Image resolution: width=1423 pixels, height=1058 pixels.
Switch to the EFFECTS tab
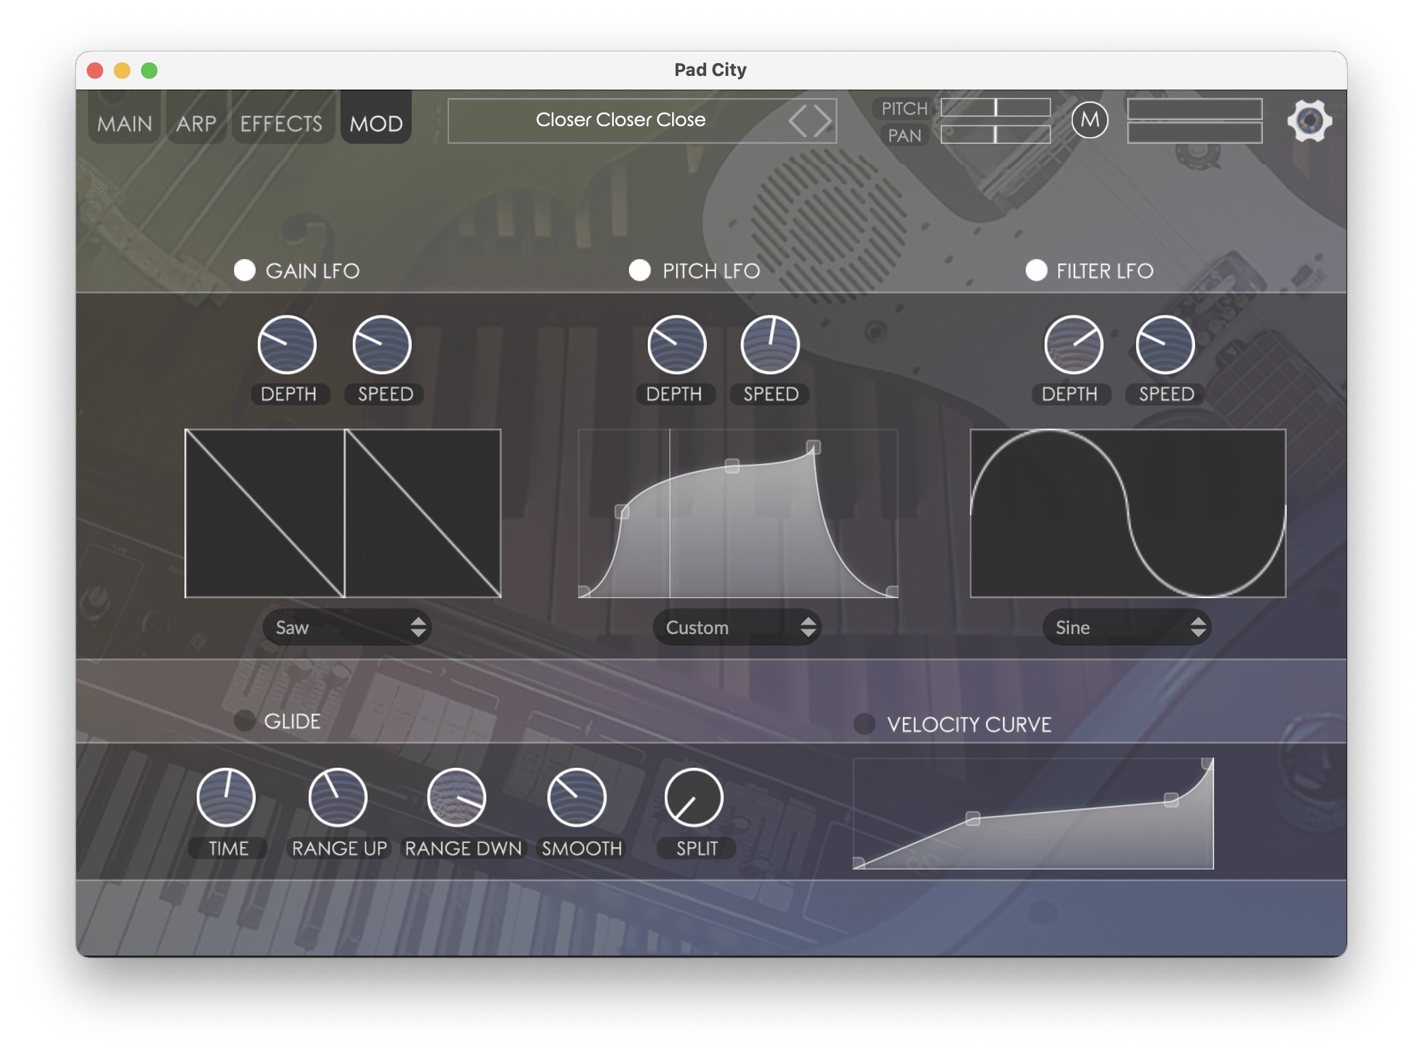coord(281,123)
